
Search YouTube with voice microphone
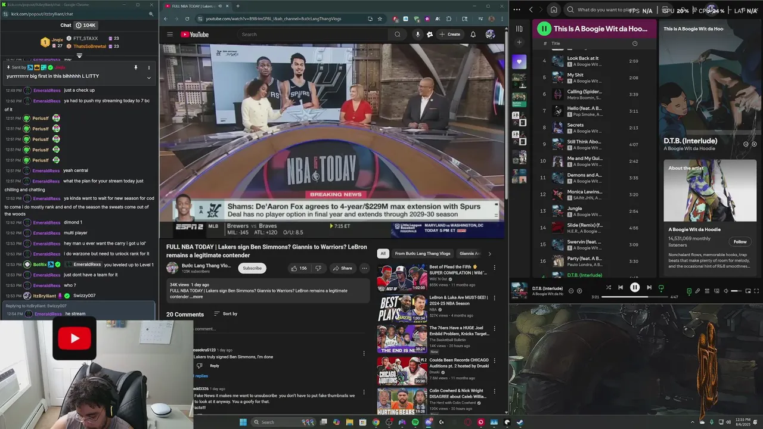[417, 35]
